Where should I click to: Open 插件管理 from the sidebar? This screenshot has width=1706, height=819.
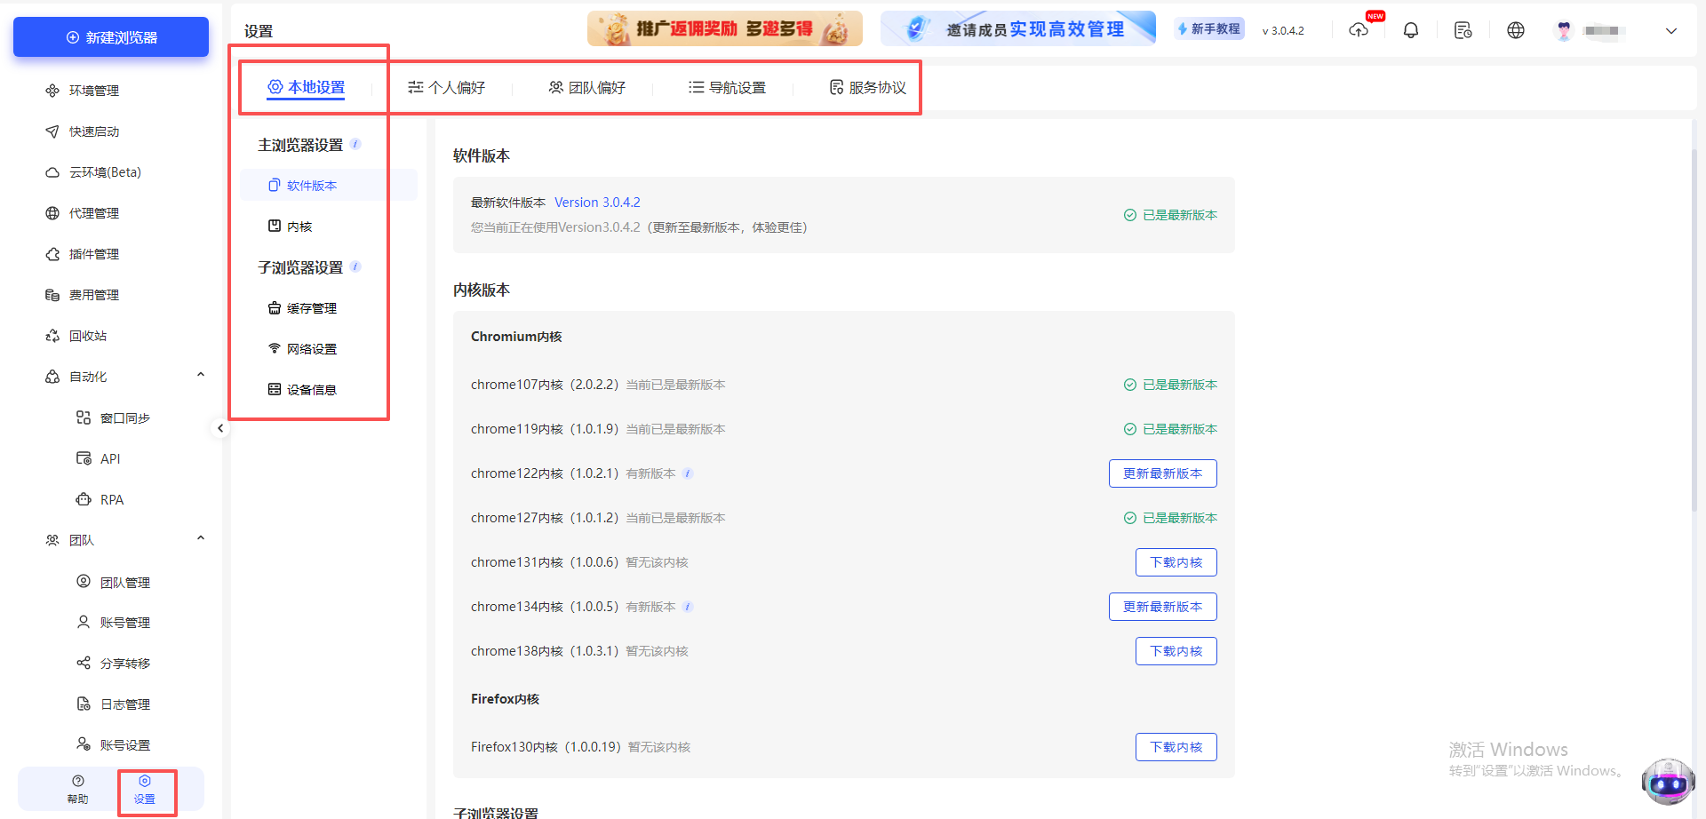click(92, 253)
